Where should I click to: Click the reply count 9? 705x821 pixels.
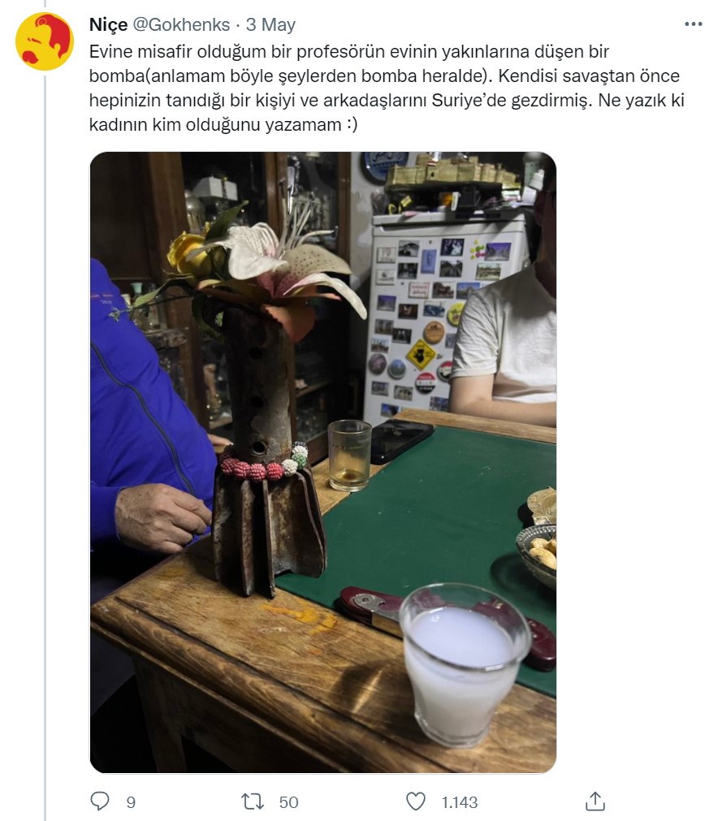[x=131, y=802]
